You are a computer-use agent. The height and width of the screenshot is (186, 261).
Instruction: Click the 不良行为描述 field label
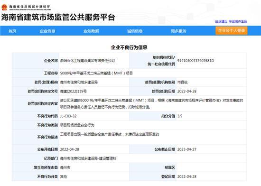[47, 137]
